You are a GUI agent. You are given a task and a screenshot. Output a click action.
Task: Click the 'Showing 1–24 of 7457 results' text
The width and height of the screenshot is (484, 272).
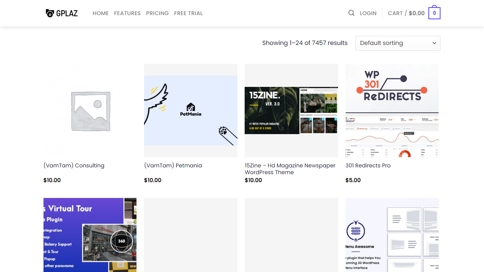pos(305,43)
